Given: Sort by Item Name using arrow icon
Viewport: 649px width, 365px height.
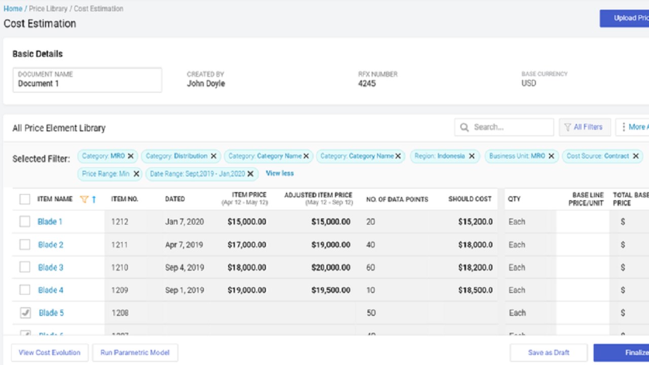Looking at the screenshot, I should 94,199.
